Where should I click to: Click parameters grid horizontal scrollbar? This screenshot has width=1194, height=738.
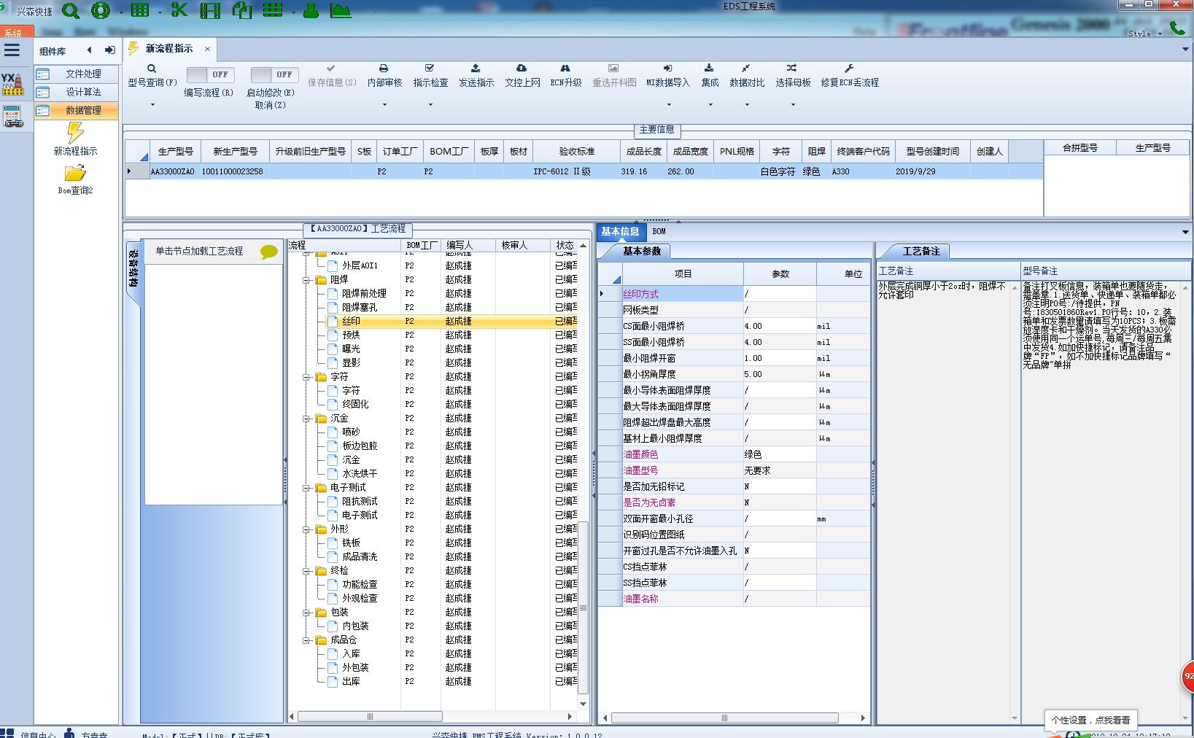tap(724, 718)
